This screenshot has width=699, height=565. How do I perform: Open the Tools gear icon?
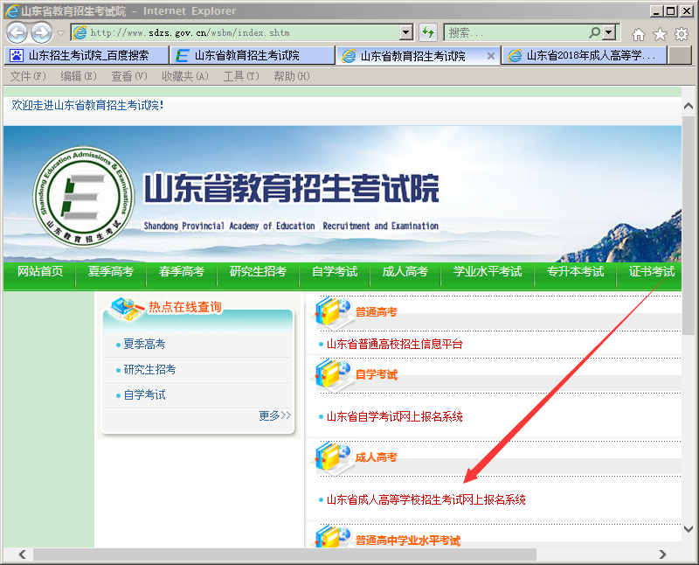tap(682, 34)
